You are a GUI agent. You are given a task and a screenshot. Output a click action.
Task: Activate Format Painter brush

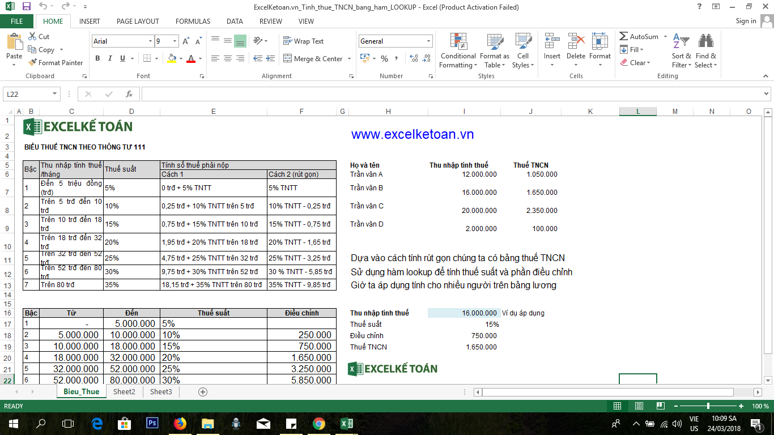pos(56,63)
